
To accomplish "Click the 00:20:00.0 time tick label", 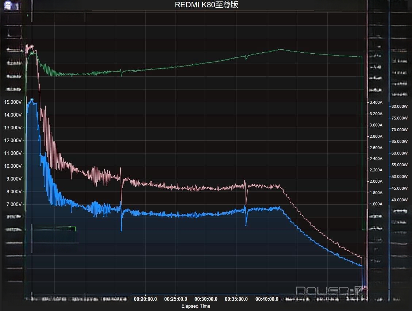I will (145, 299).
